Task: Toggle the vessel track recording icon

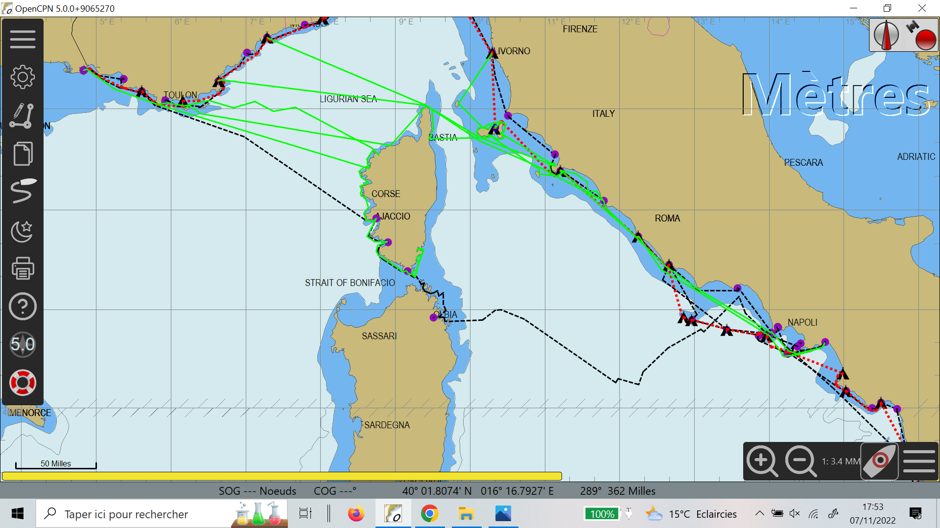Action: coord(23,191)
